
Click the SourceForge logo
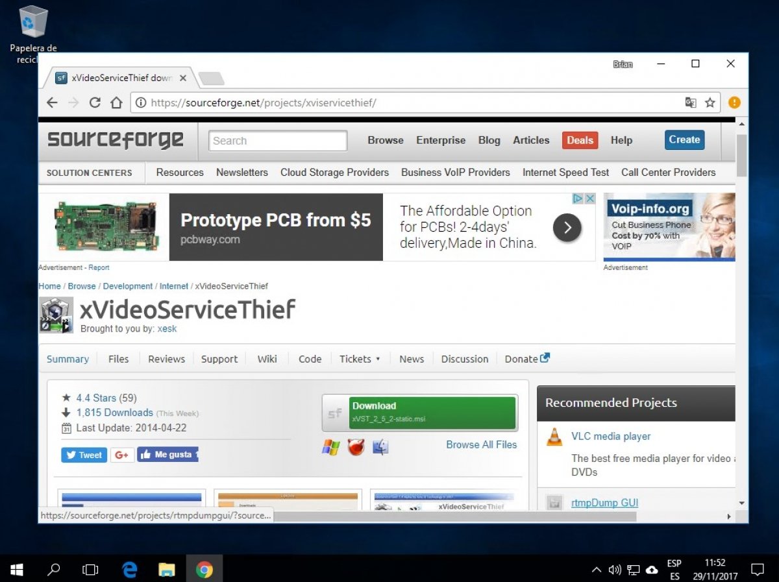coord(116,139)
